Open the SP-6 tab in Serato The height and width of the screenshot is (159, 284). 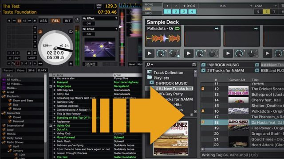(31, 70)
